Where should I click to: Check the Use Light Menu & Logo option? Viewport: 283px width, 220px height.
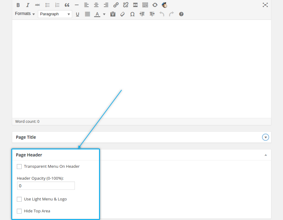point(19,199)
